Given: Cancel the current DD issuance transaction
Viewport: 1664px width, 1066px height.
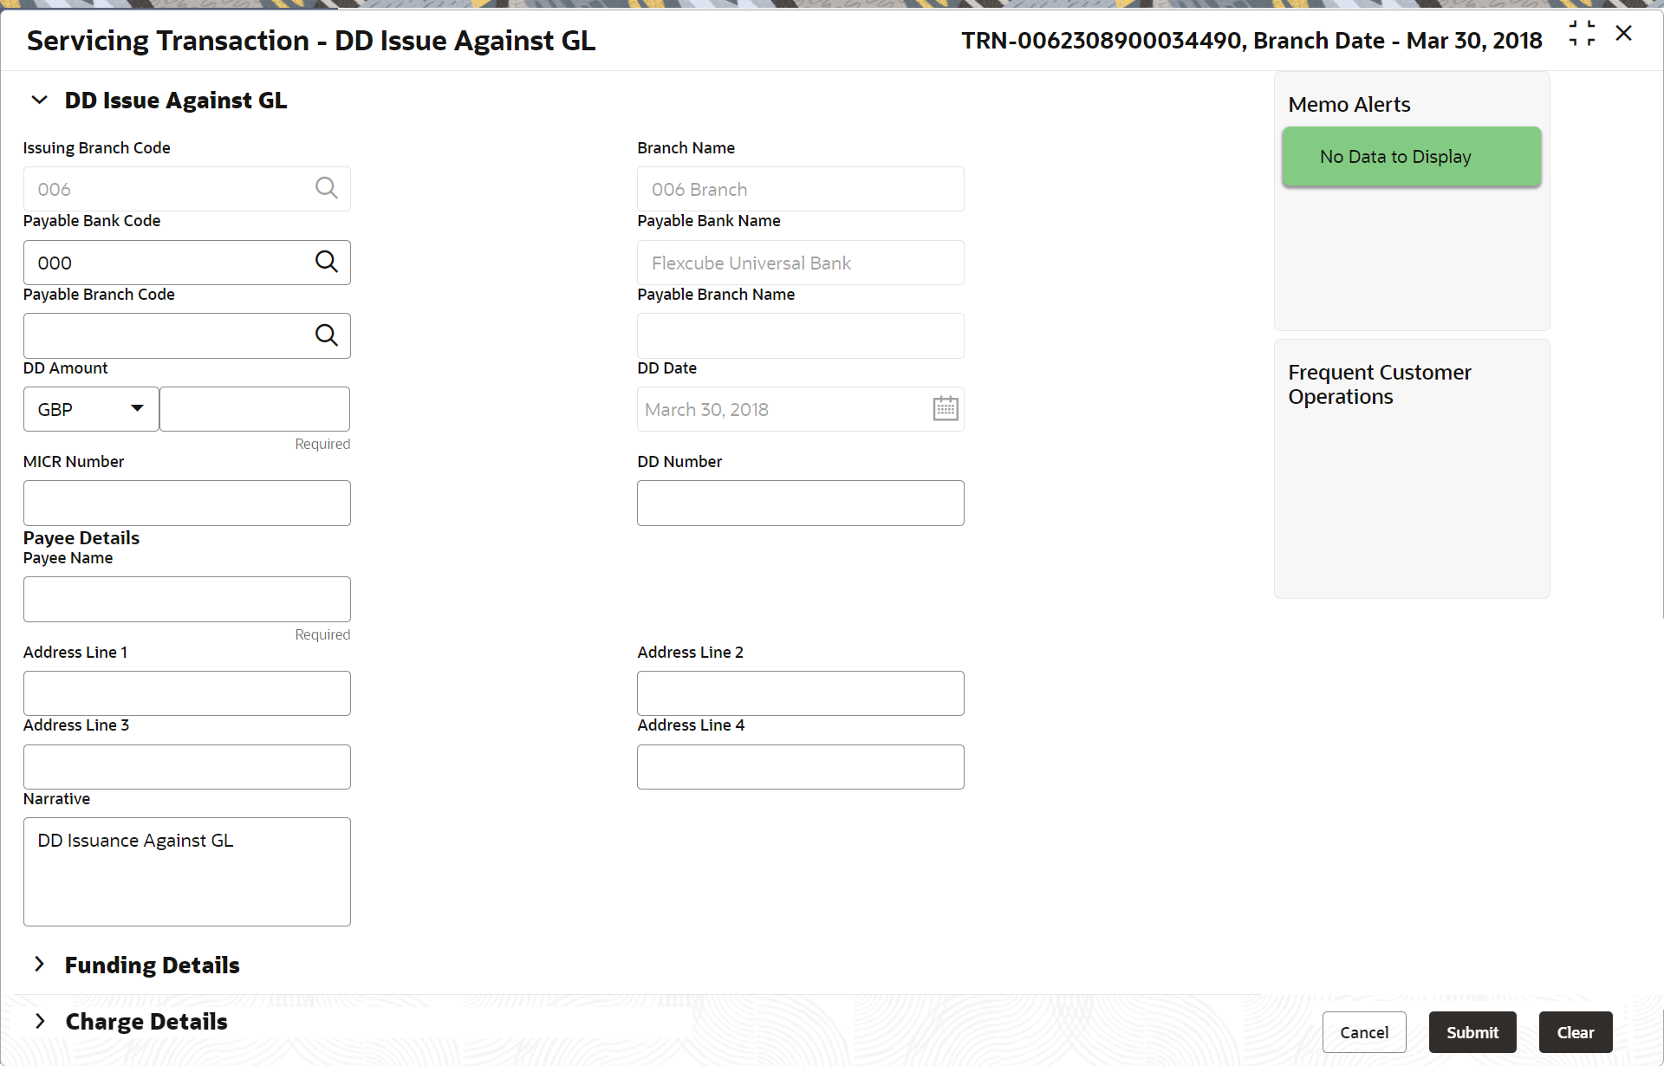Looking at the screenshot, I should (1364, 1032).
